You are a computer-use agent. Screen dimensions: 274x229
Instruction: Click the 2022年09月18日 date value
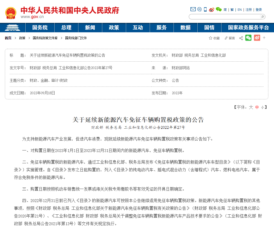(x=43, y=93)
